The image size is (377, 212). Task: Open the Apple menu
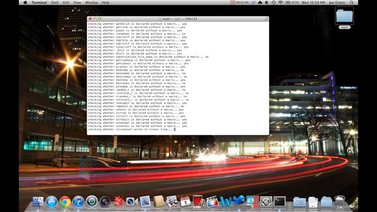(25, 2)
